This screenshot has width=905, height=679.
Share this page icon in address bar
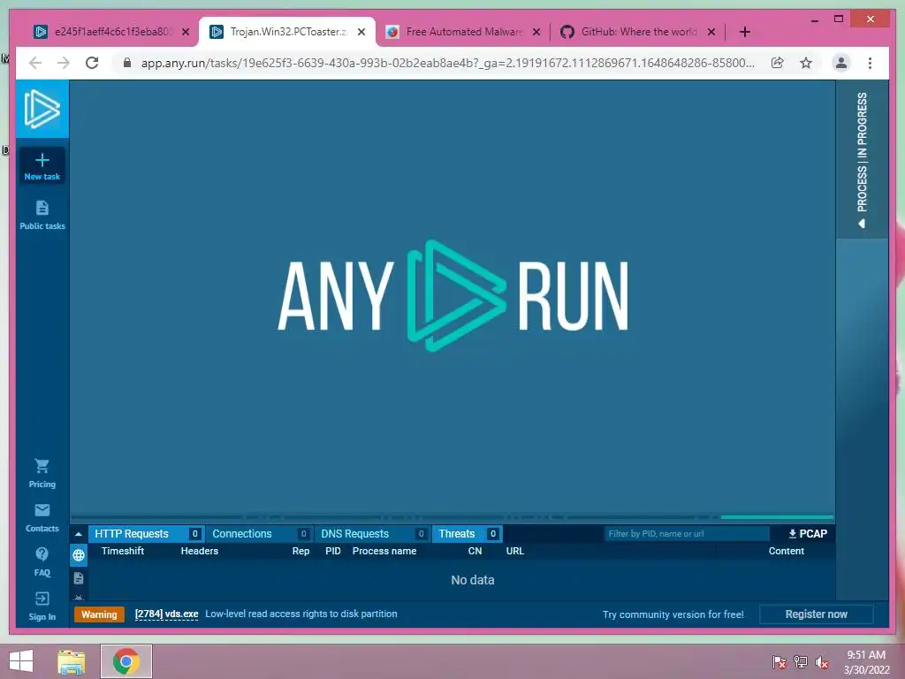coord(778,63)
